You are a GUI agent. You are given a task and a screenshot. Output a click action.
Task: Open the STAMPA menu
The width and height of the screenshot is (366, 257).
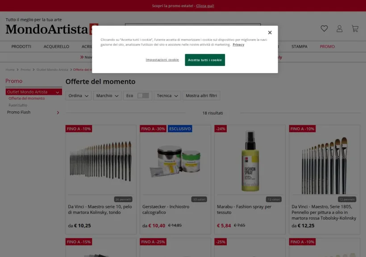299,46
